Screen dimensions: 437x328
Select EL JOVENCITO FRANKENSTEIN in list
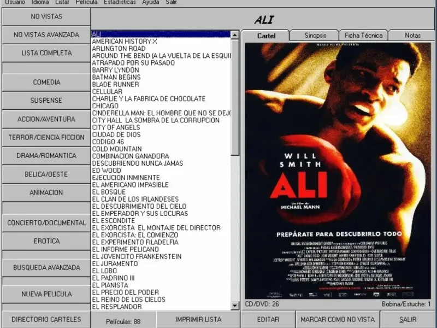(161, 256)
